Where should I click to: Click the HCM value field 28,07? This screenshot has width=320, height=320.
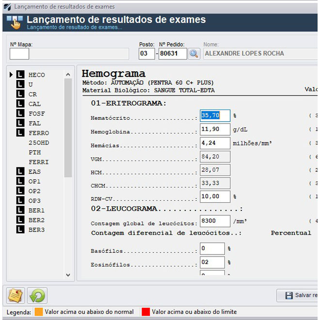[x=215, y=170]
